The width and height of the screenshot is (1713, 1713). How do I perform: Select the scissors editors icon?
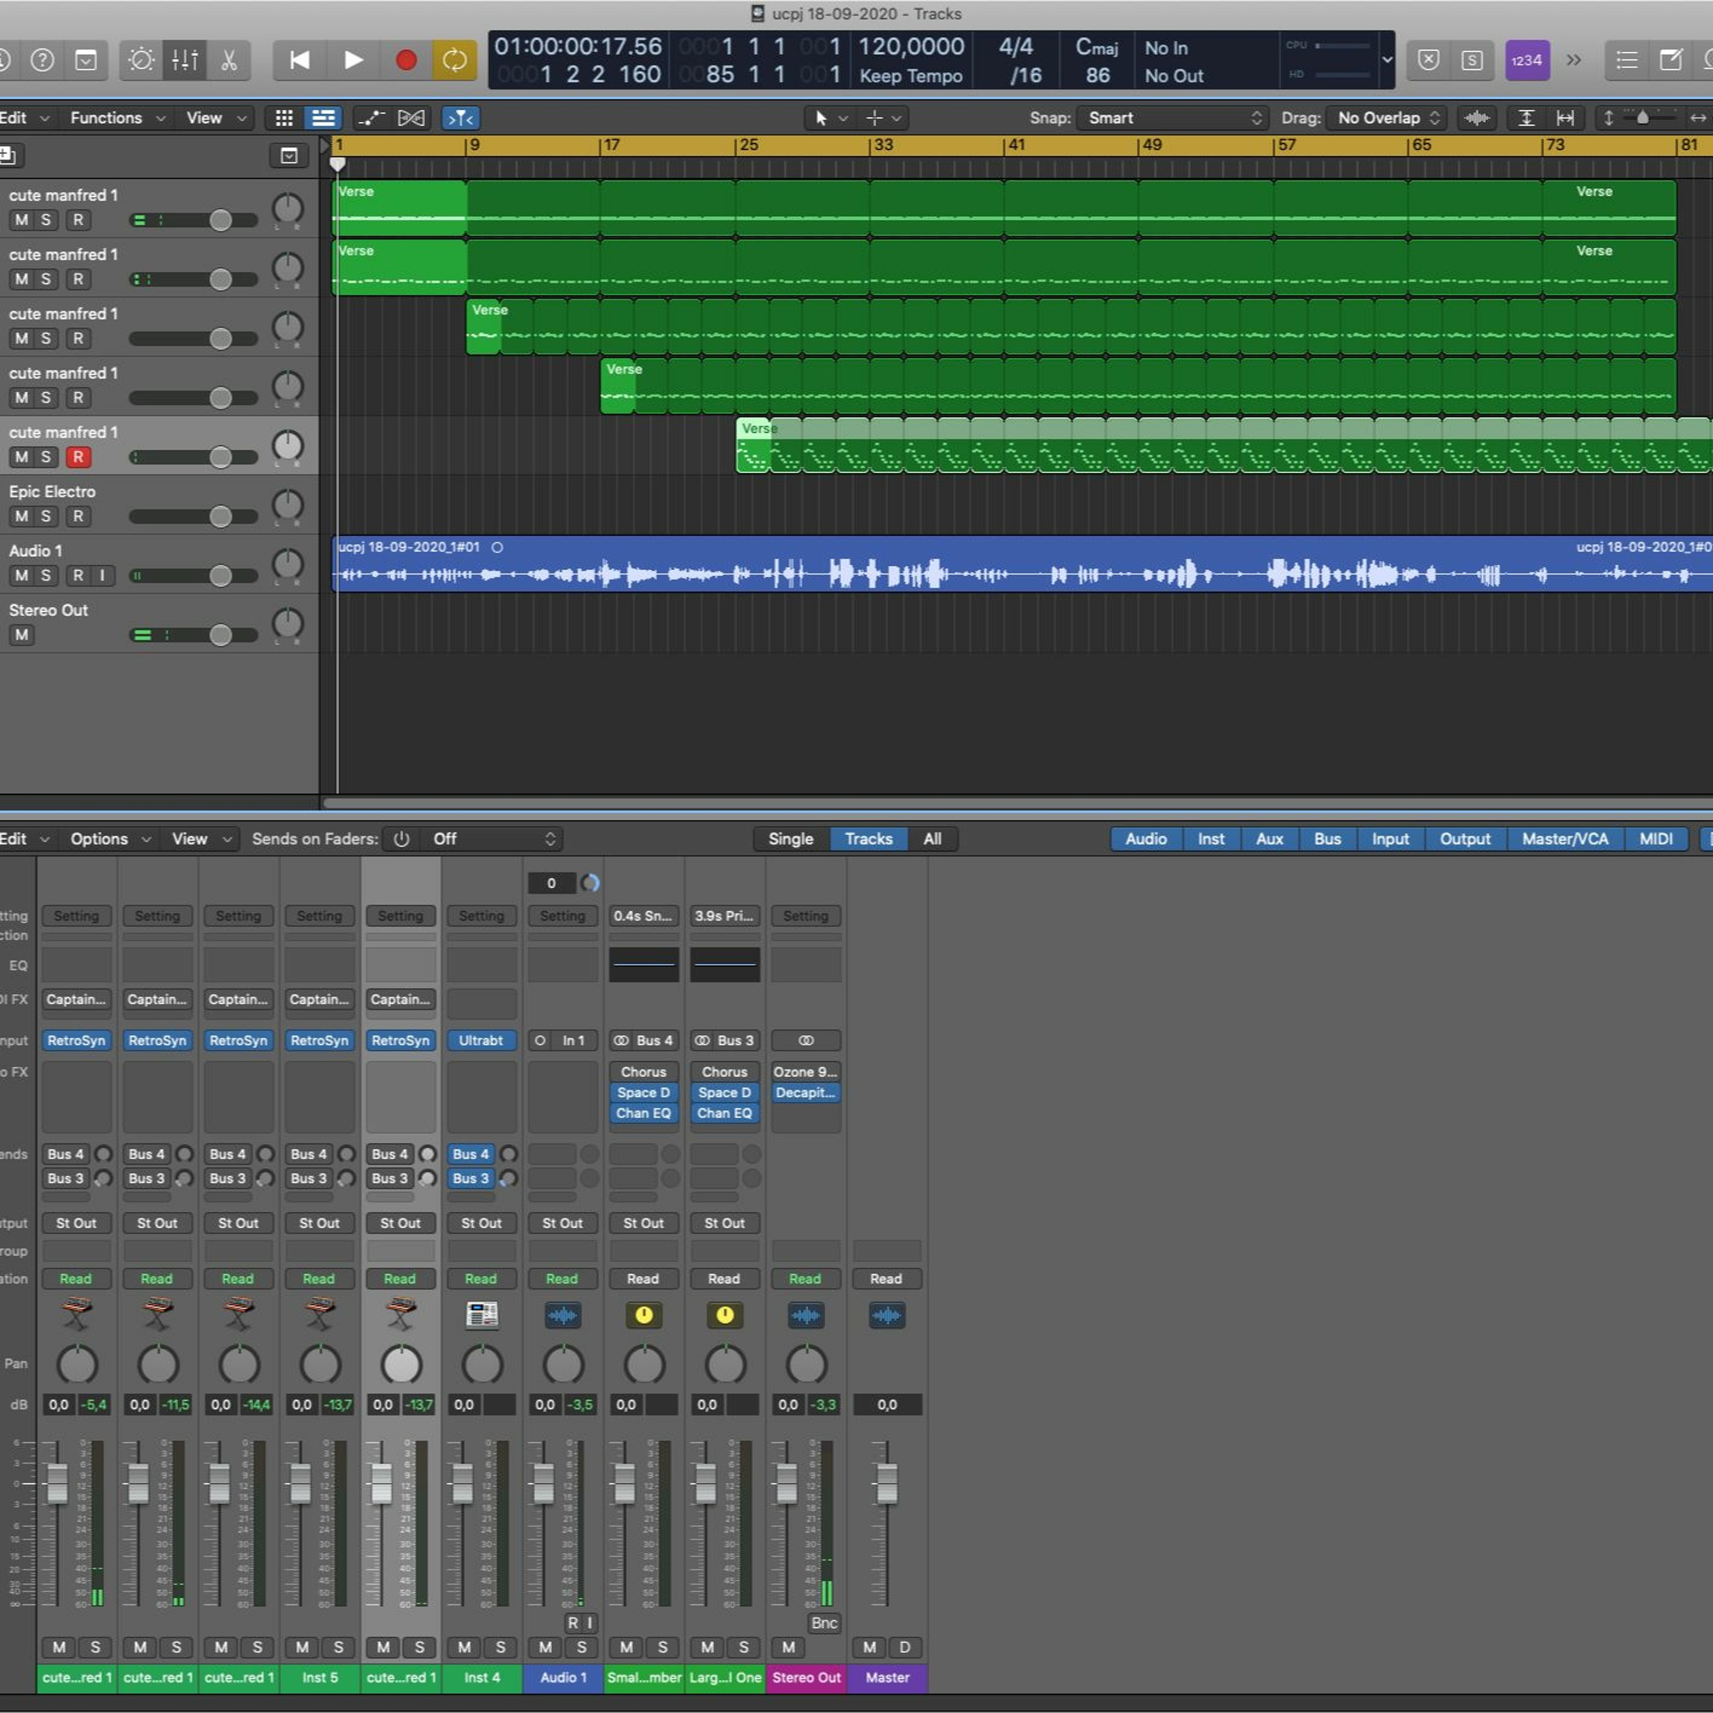pos(229,61)
